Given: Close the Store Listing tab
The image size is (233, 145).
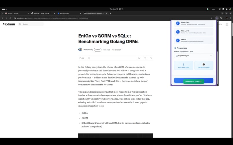Looking at the screenshot, I should (28, 13).
